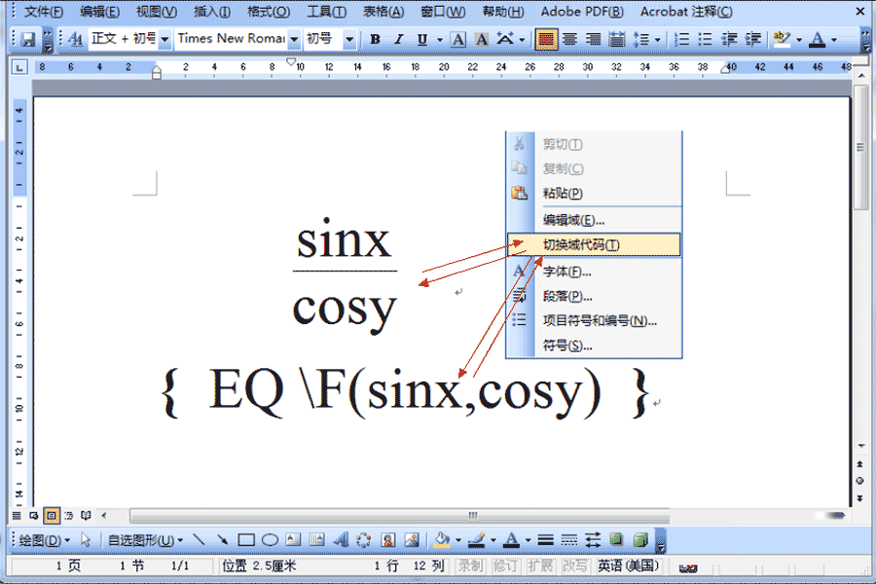Open the Adobe PDF(B) menu
Screen dimensions: 876x584
pyautogui.click(x=582, y=12)
